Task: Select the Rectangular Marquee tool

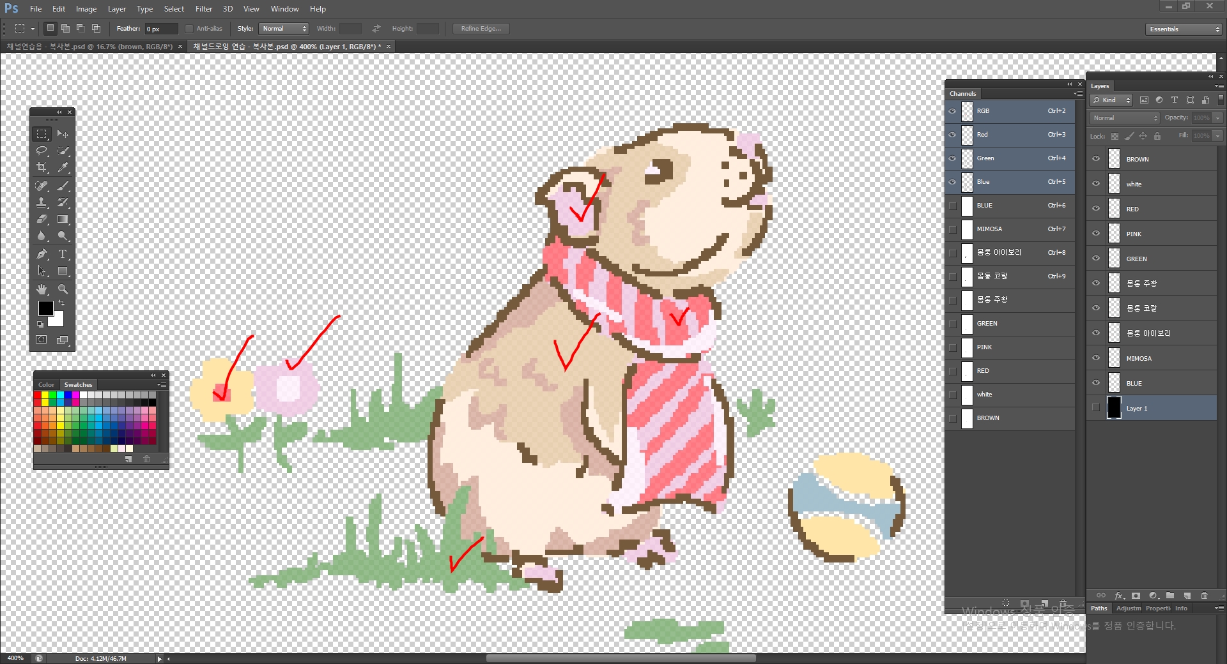Action: [x=42, y=134]
